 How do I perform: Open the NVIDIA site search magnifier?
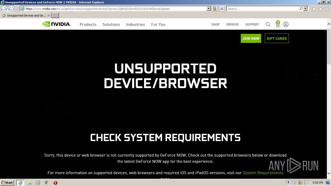(x=268, y=24)
